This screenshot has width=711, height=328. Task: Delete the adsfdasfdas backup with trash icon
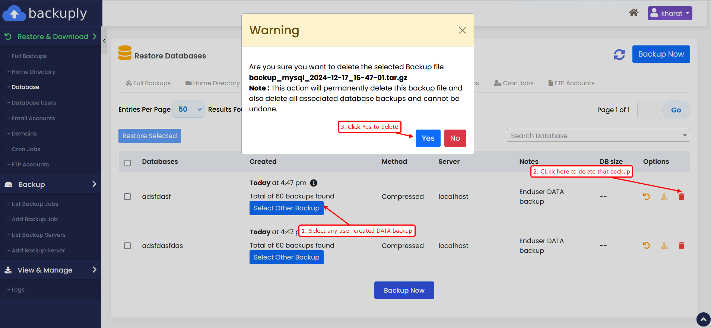[x=681, y=245]
